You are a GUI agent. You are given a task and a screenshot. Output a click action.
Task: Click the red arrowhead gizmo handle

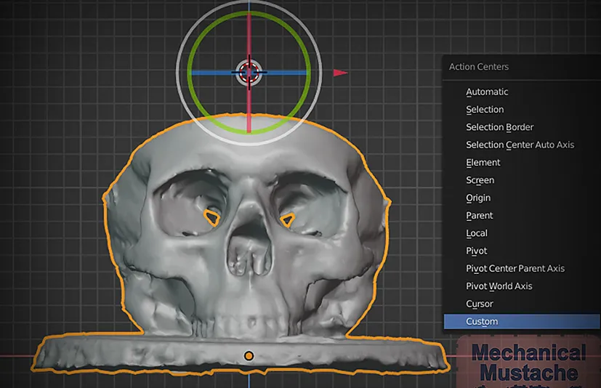(x=340, y=73)
